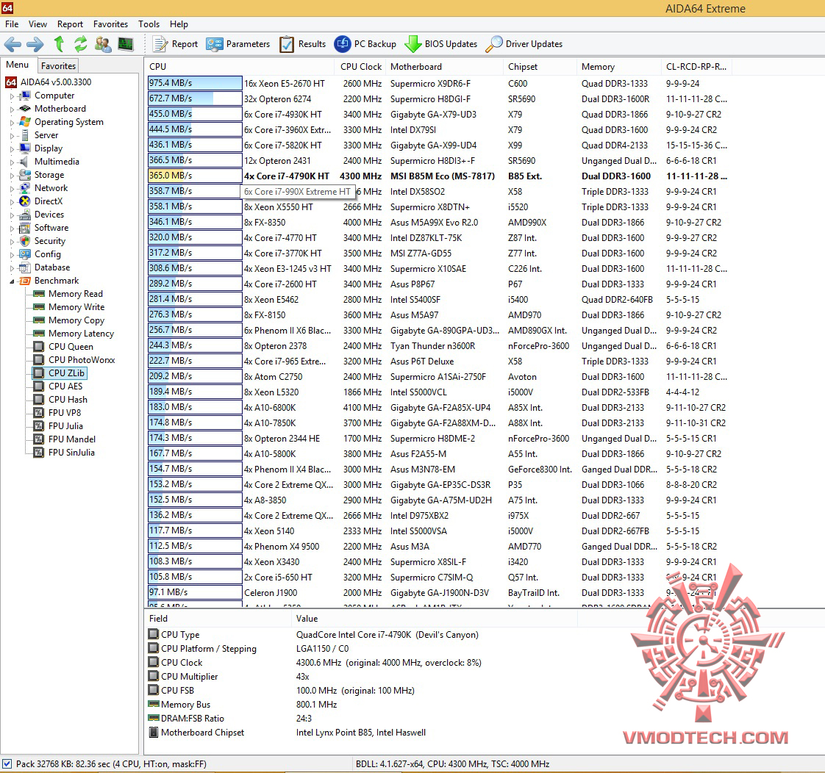The width and height of the screenshot is (825, 773).
Task: Open the Help menu
Action: point(179,24)
